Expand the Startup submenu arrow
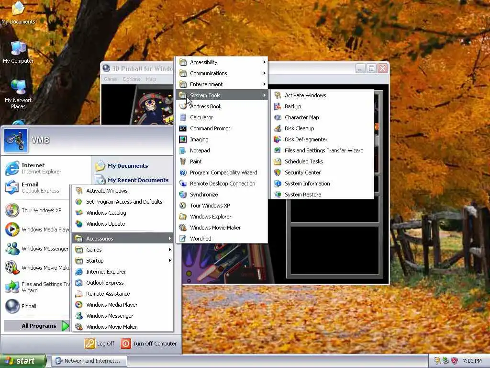Image resolution: width=490 pixels, height=368 pixels. [x=170, y=260]
